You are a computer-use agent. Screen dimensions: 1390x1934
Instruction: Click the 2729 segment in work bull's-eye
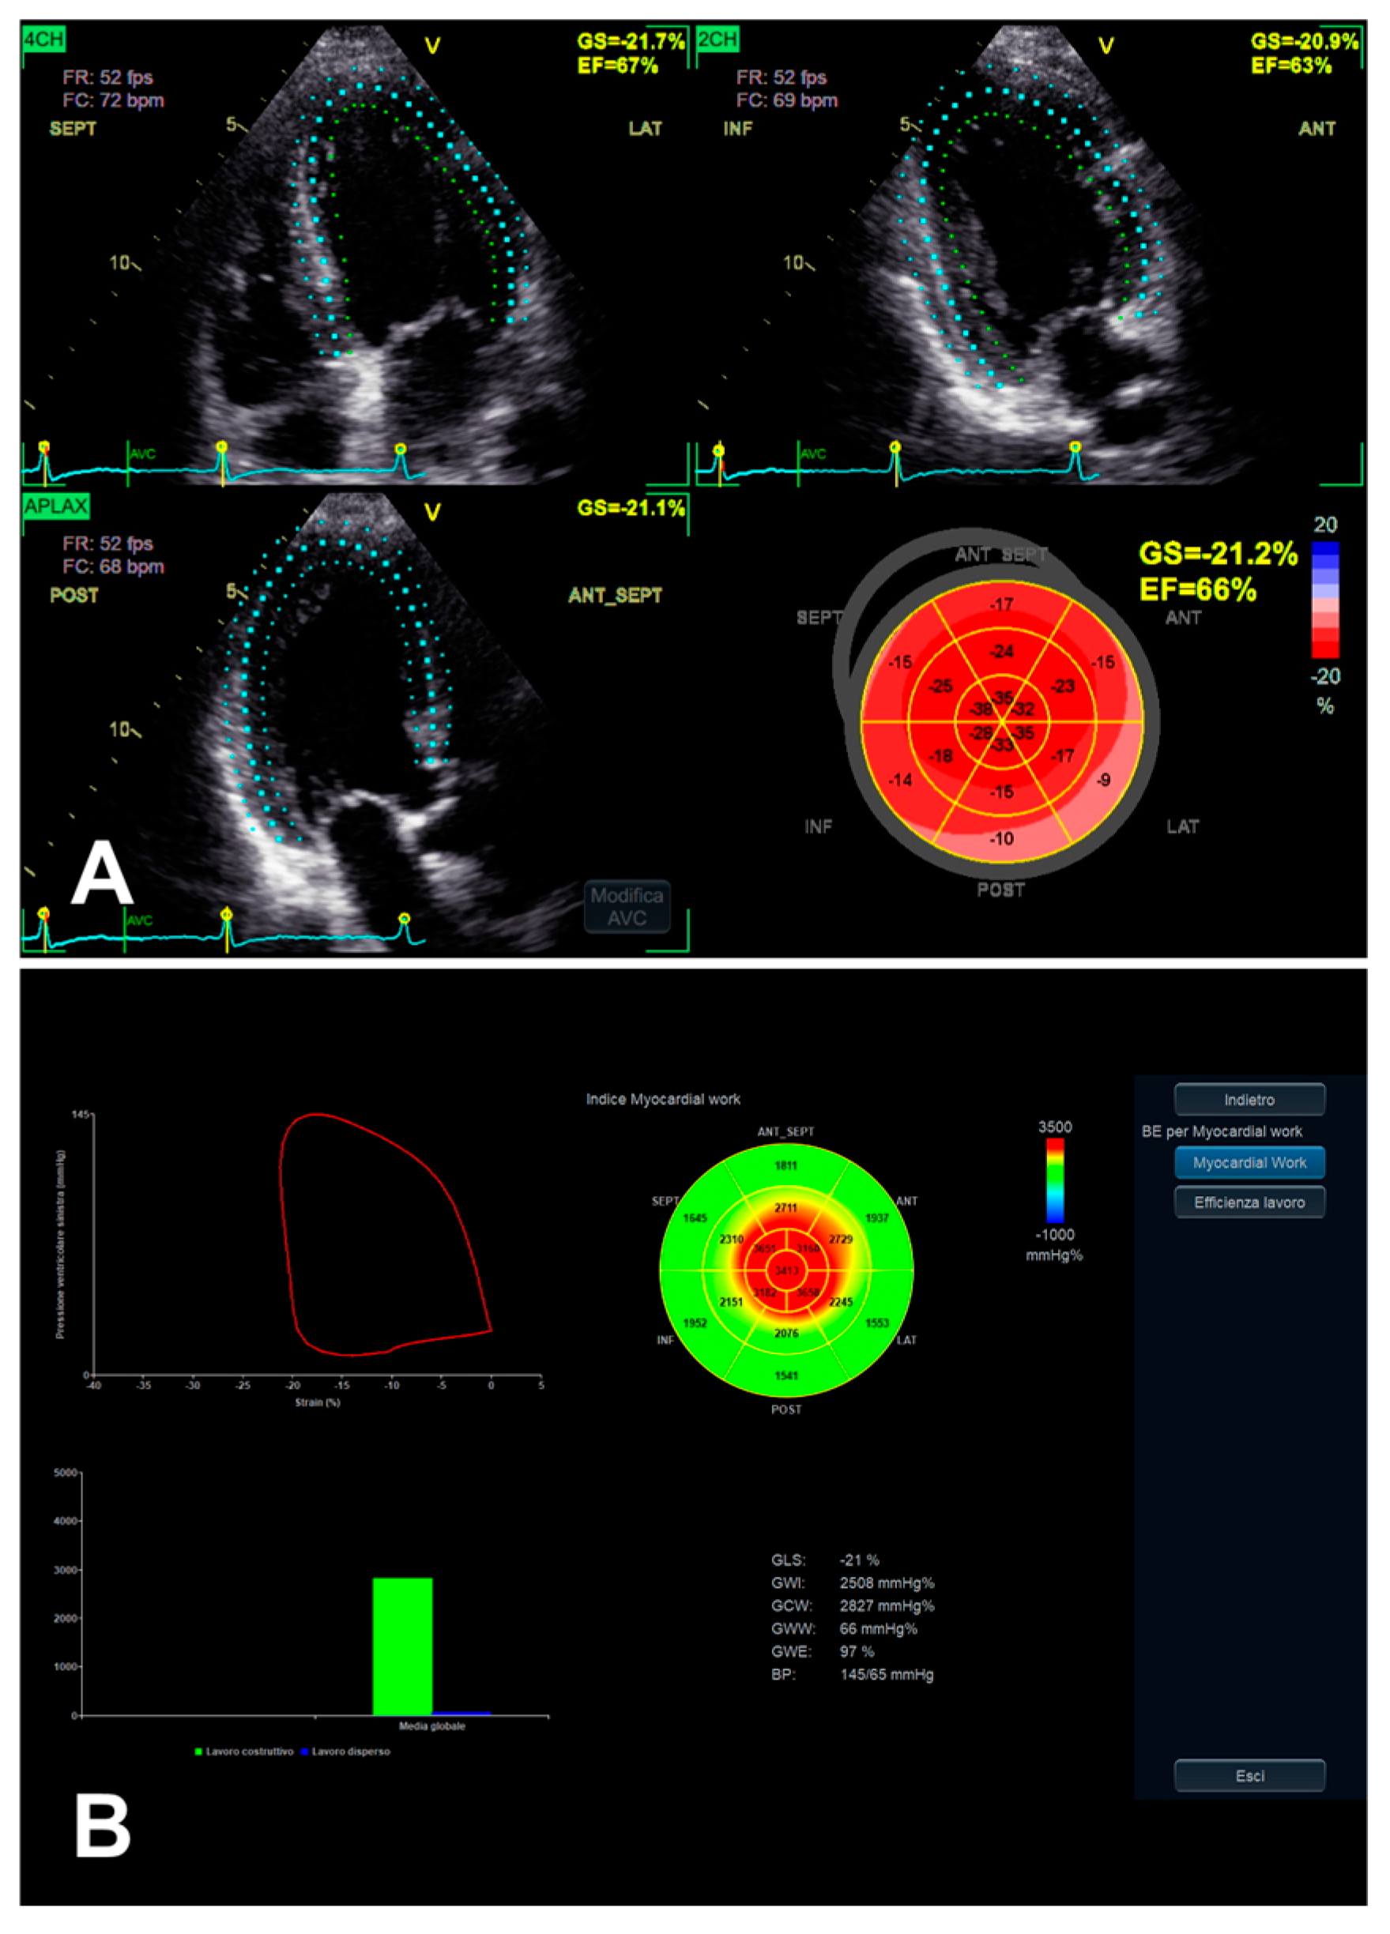coord(841,1239)
